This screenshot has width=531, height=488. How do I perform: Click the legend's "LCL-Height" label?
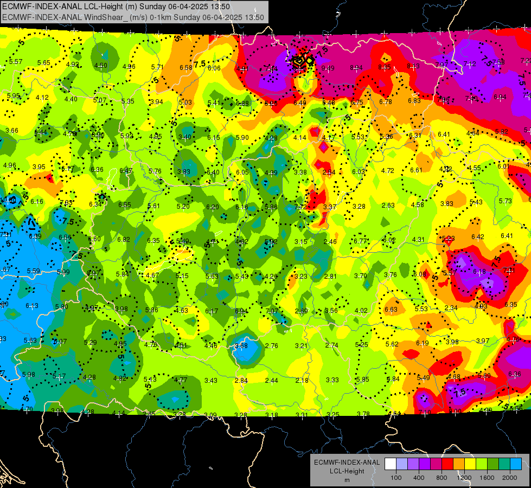(x=347, y=471)
